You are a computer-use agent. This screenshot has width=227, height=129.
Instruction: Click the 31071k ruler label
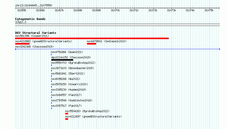[x=134, y=10]
